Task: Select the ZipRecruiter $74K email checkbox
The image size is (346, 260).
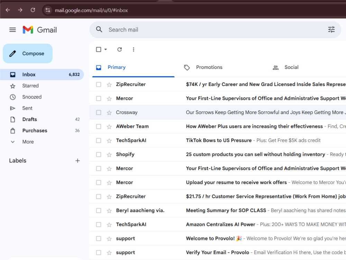Action: point(99,85)
